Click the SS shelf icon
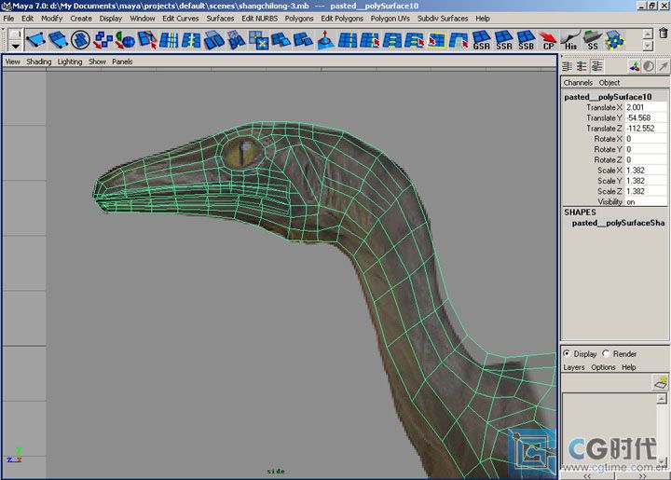This screenshot has width=671, height=480. pos(593,41)
